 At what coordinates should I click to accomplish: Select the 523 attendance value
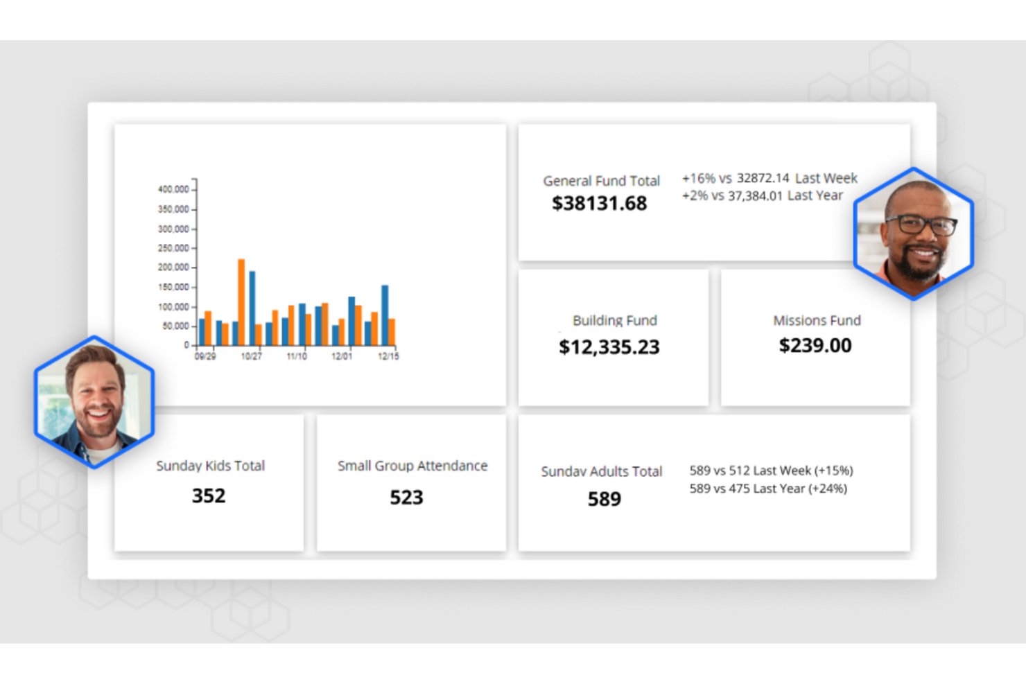406,498
